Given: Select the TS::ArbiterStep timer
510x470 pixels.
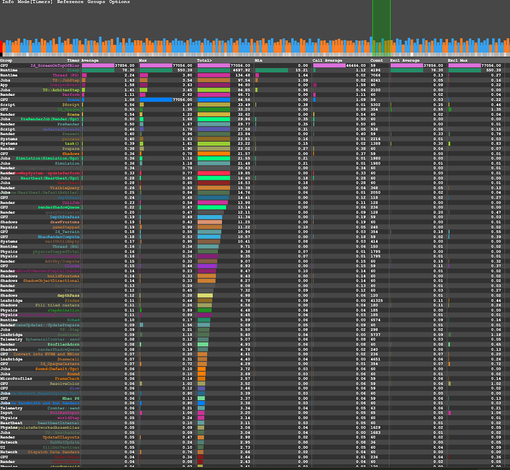Looking at the screenshot, I should click(x=61, y=90).
